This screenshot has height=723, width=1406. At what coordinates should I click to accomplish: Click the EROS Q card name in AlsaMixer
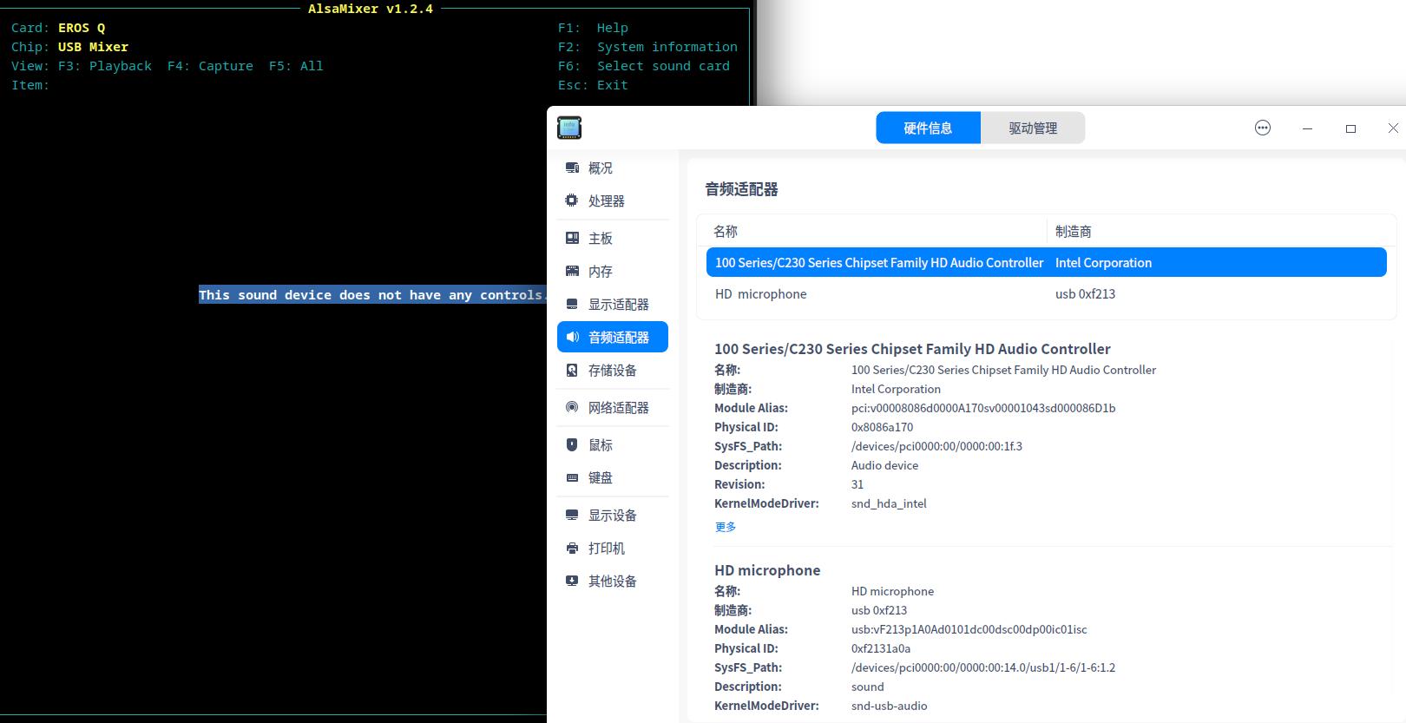[x=82, y=28]
